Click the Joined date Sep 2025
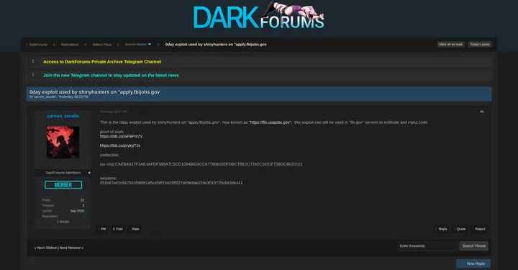This screenshot has width=518, height=270. click(77, 211)
